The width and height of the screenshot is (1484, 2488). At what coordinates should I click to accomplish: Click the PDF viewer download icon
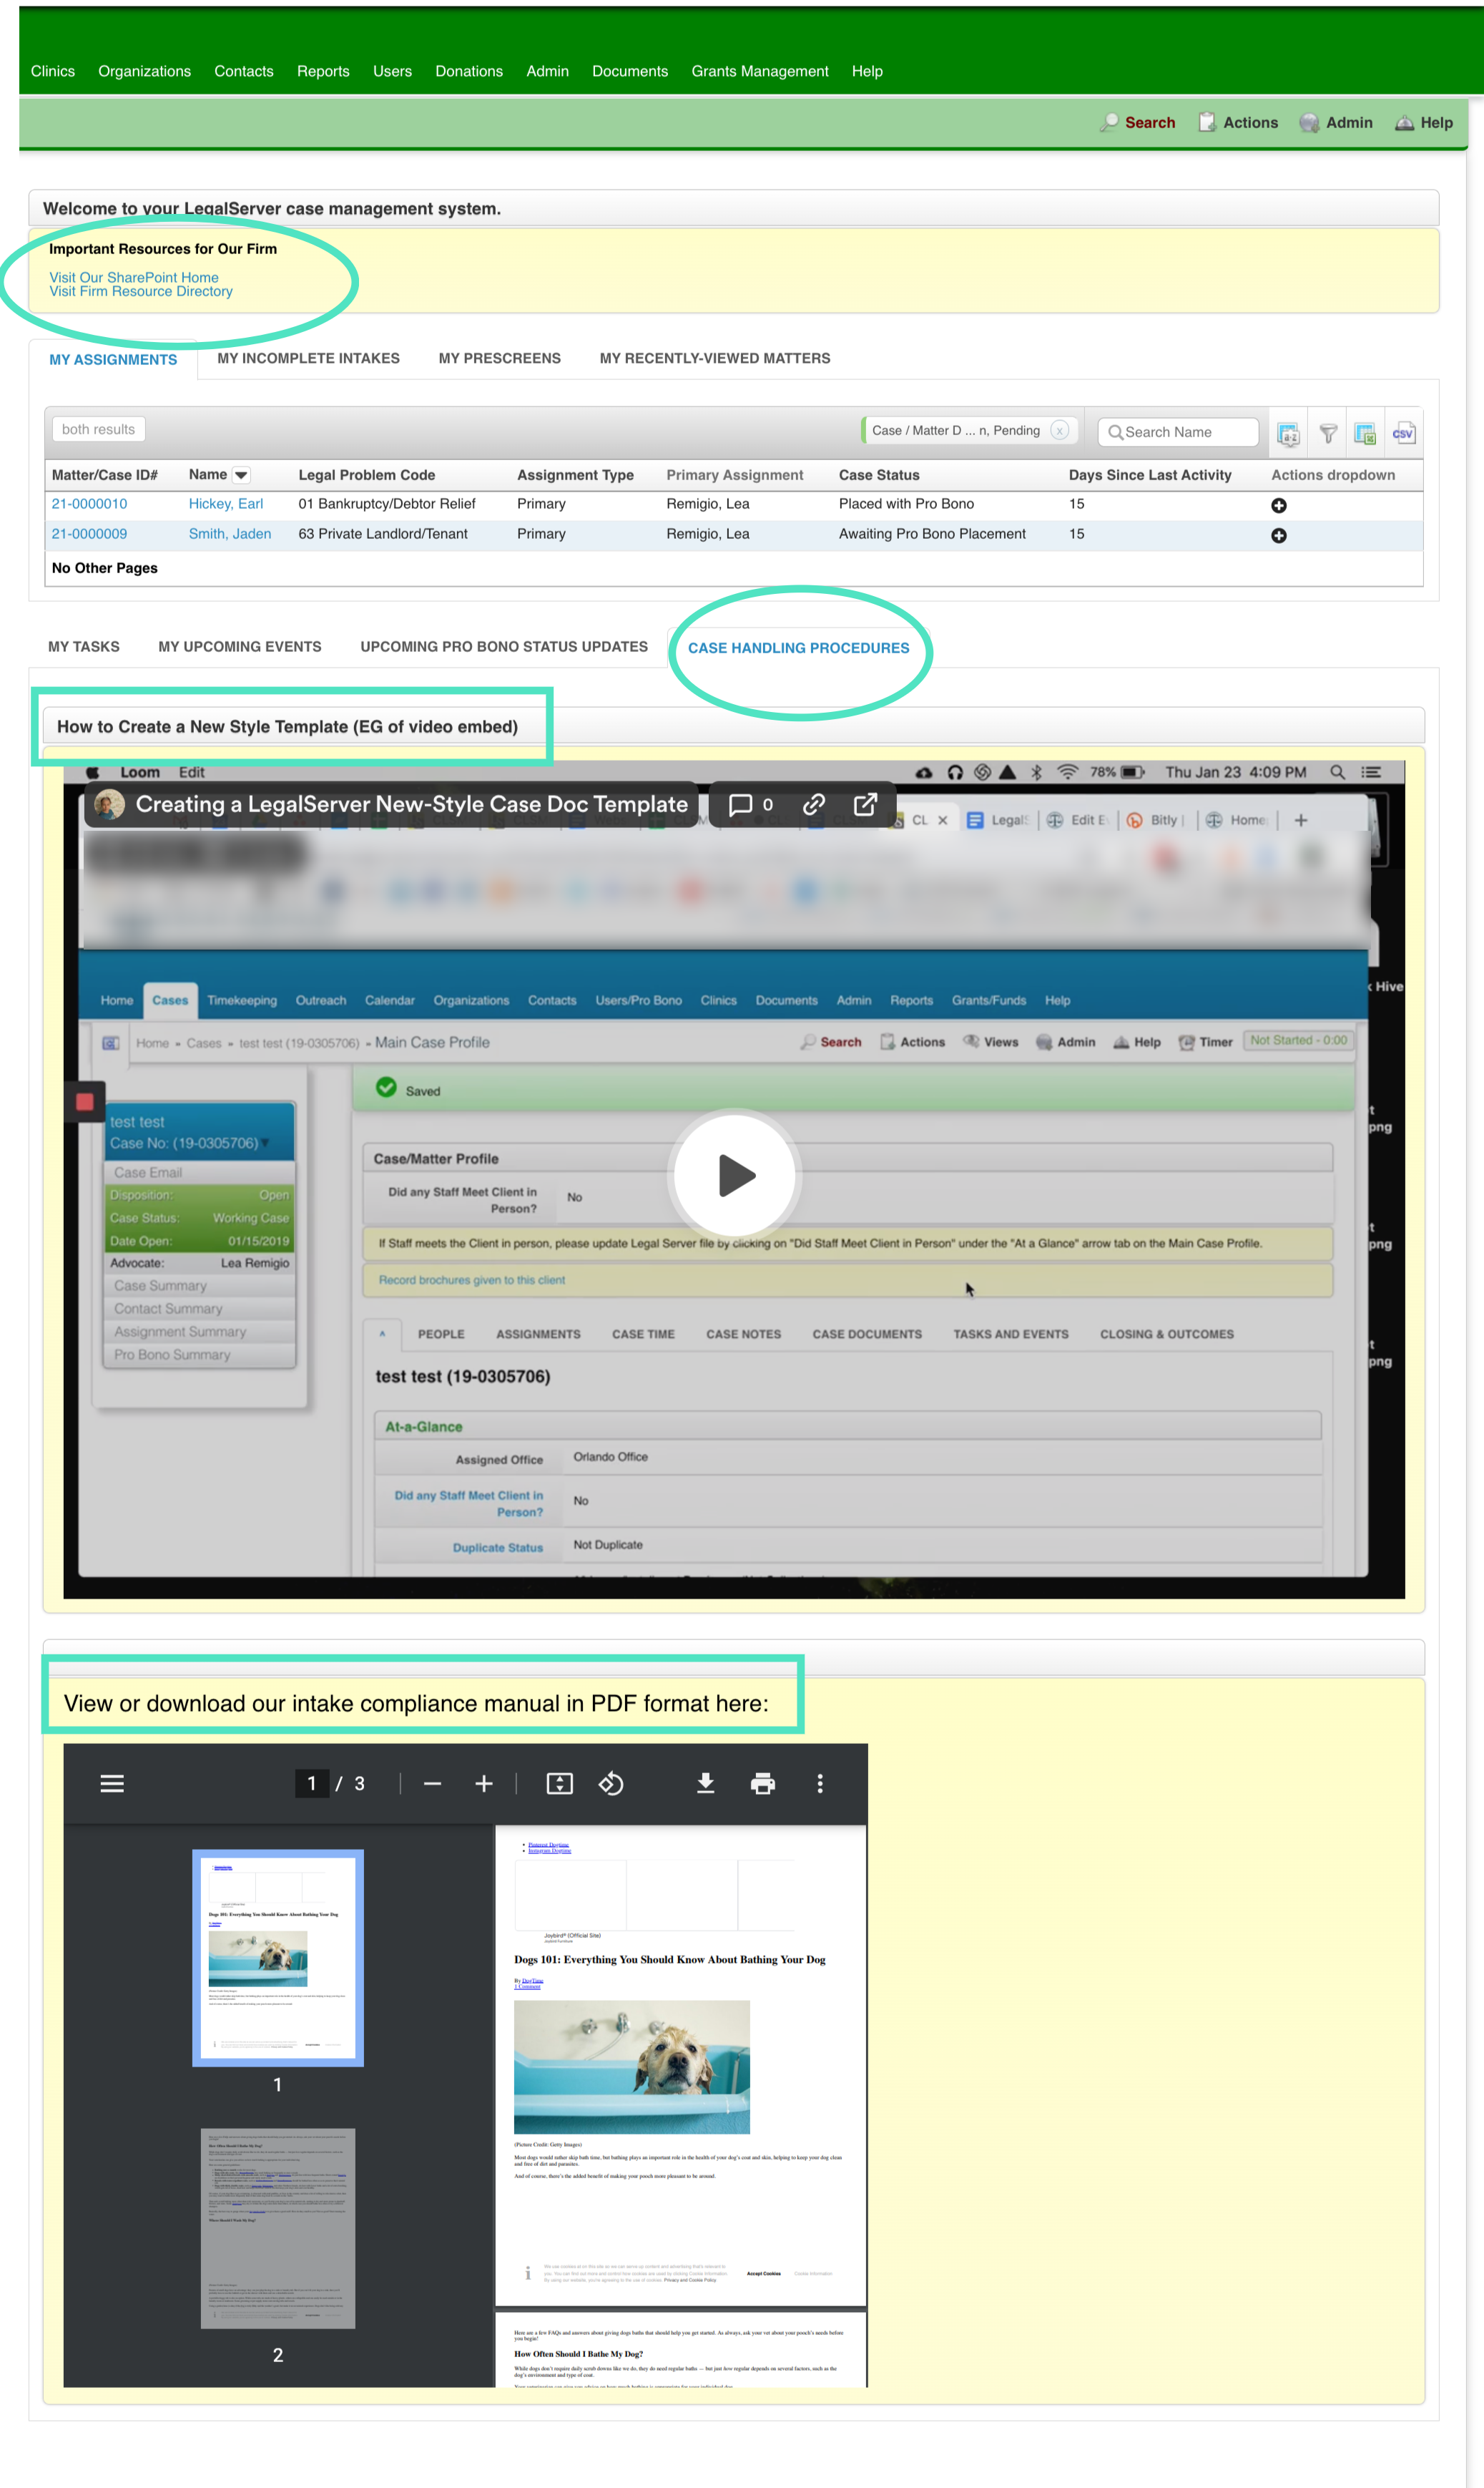click(x=705, y=1782)
